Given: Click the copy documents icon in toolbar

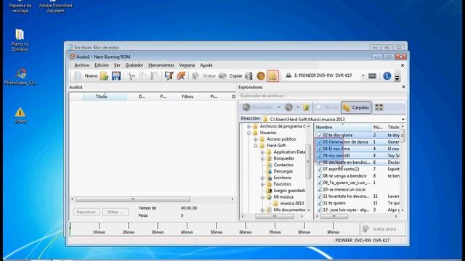Looking at the screenshot, I should pos(143,75).
